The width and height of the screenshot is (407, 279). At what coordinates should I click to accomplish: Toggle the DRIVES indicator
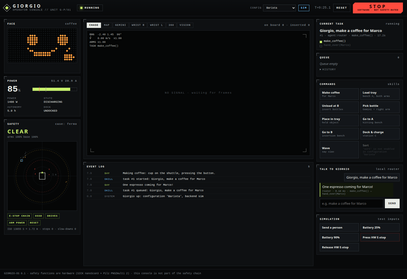tap(52, 216)
